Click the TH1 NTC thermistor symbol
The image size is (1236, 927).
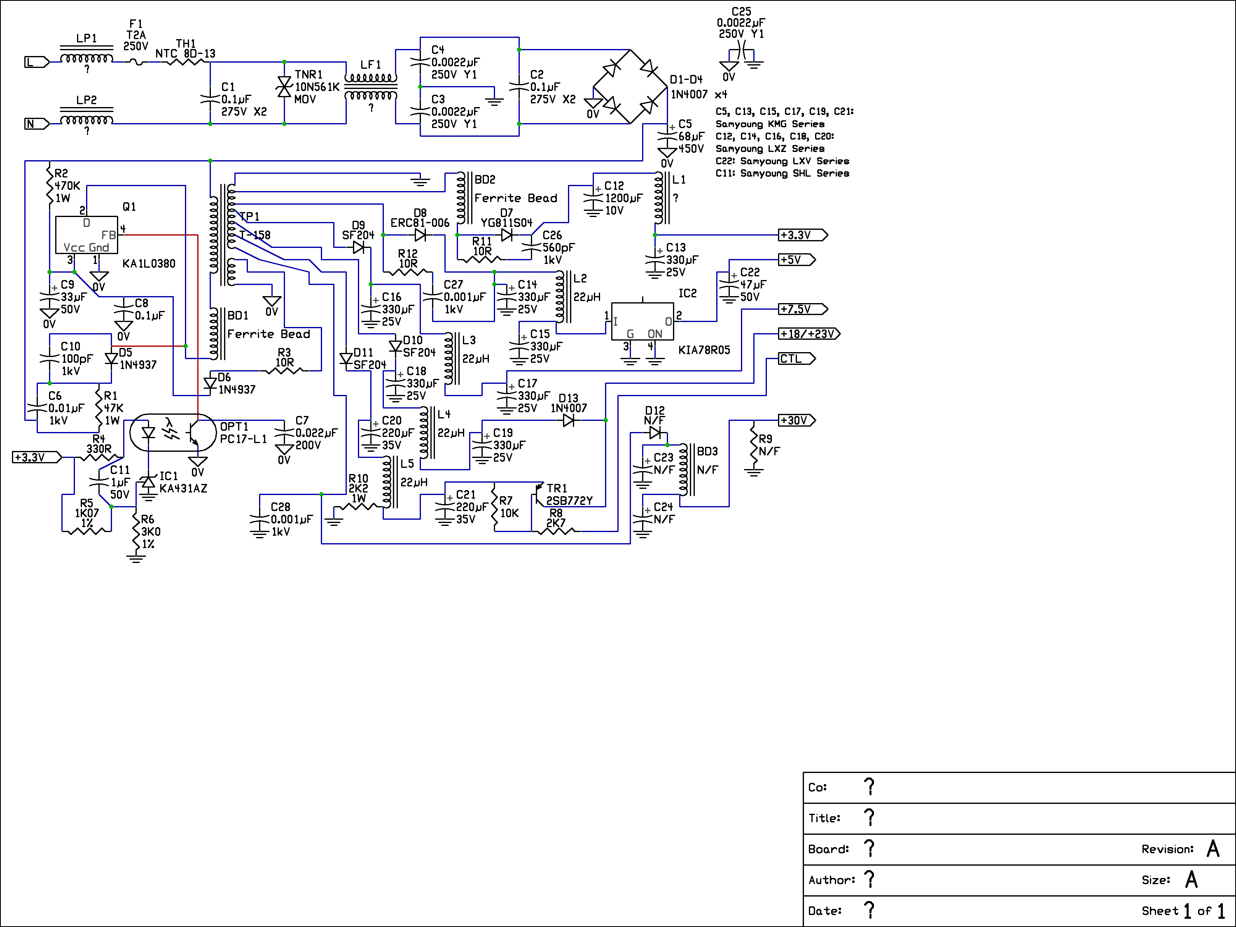click(185, 63)
